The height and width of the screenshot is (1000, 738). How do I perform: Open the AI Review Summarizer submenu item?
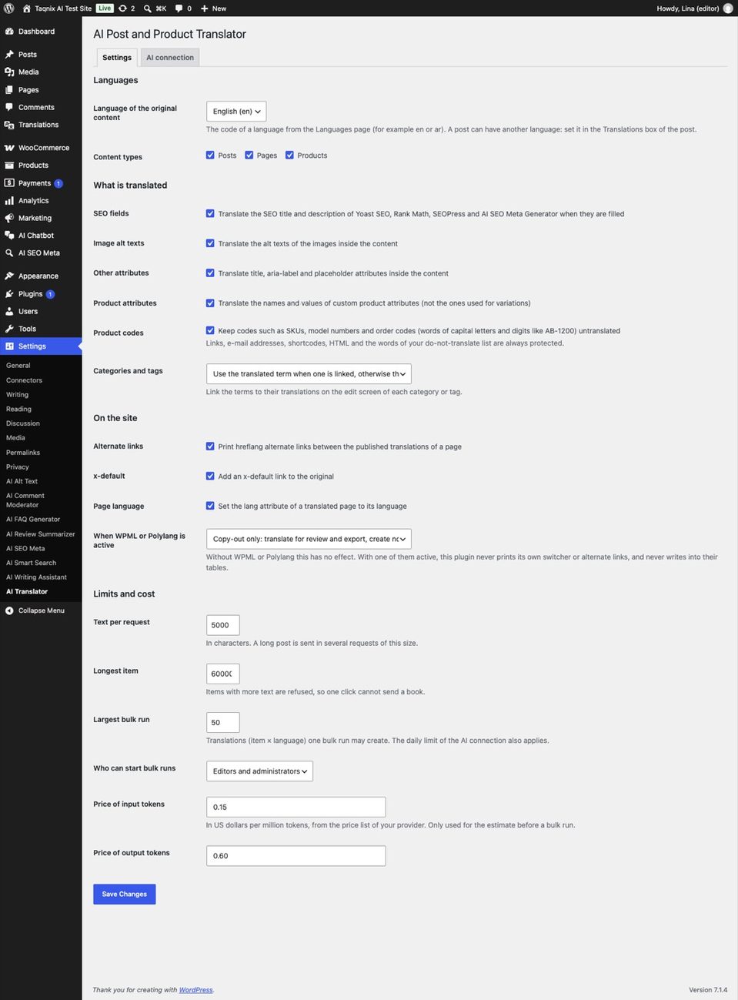tap(41, 534)
